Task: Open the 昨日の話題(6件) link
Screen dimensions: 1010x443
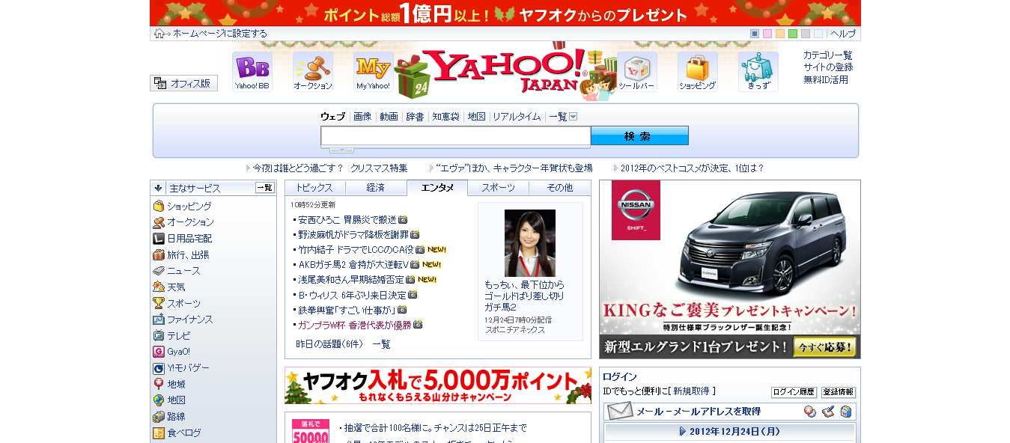Action: coord(329,344)
